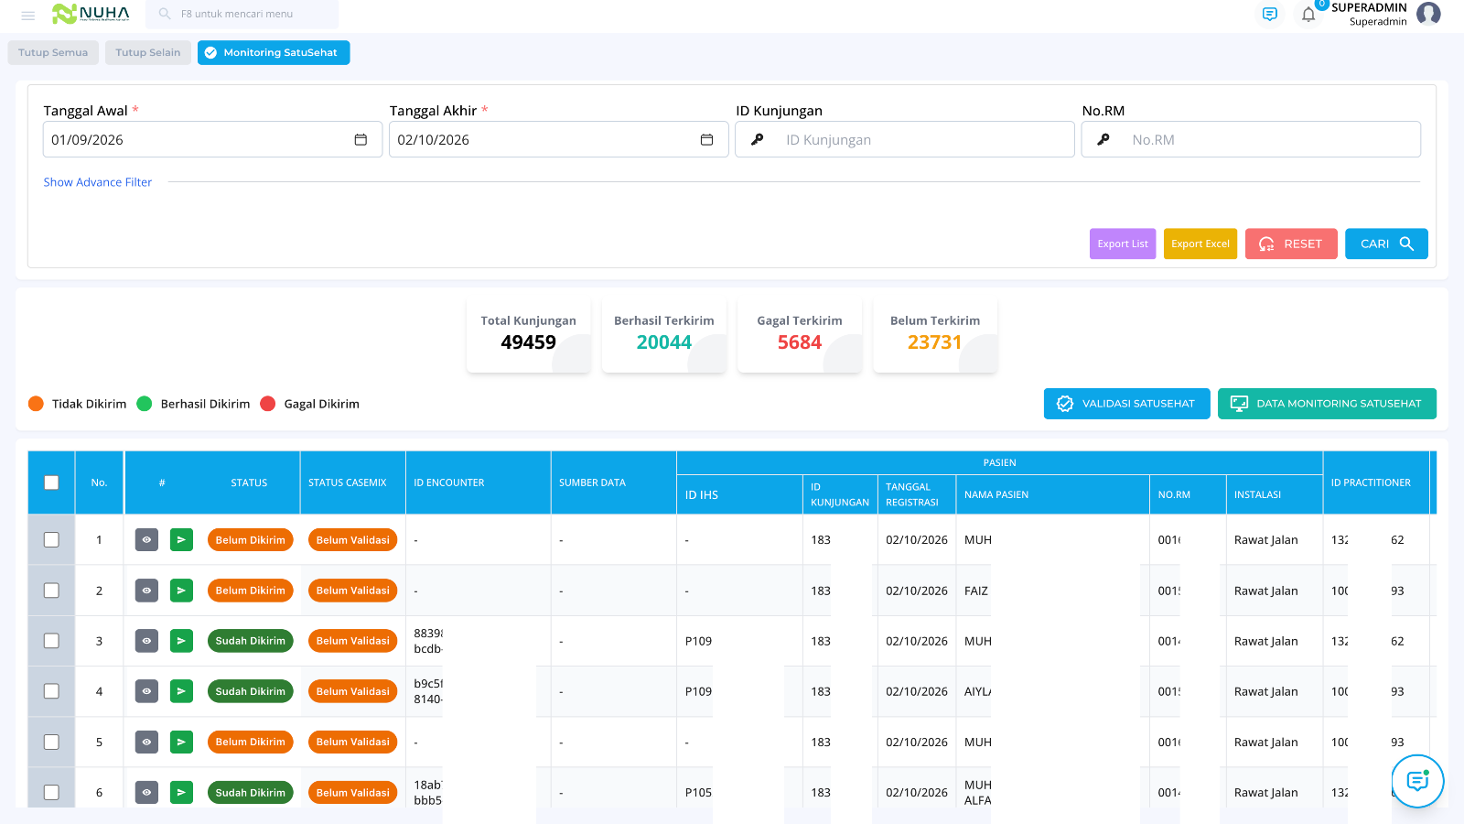Open the hamburger sidebar menu
1464x824 pixels.
[x=27, y=15]
